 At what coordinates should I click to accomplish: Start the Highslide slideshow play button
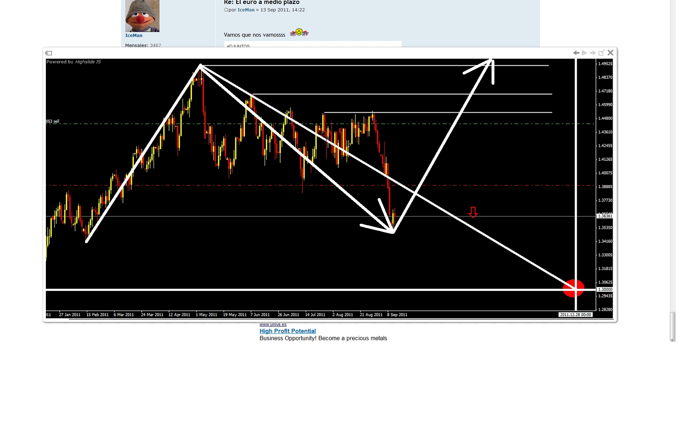click(x=584, y=53)
